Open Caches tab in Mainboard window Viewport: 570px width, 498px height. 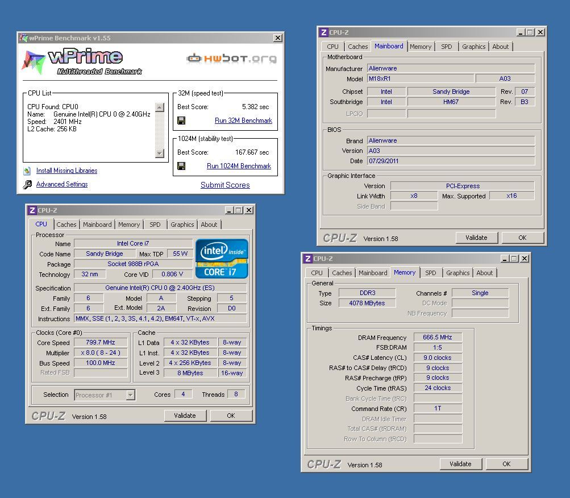(357, 47)
